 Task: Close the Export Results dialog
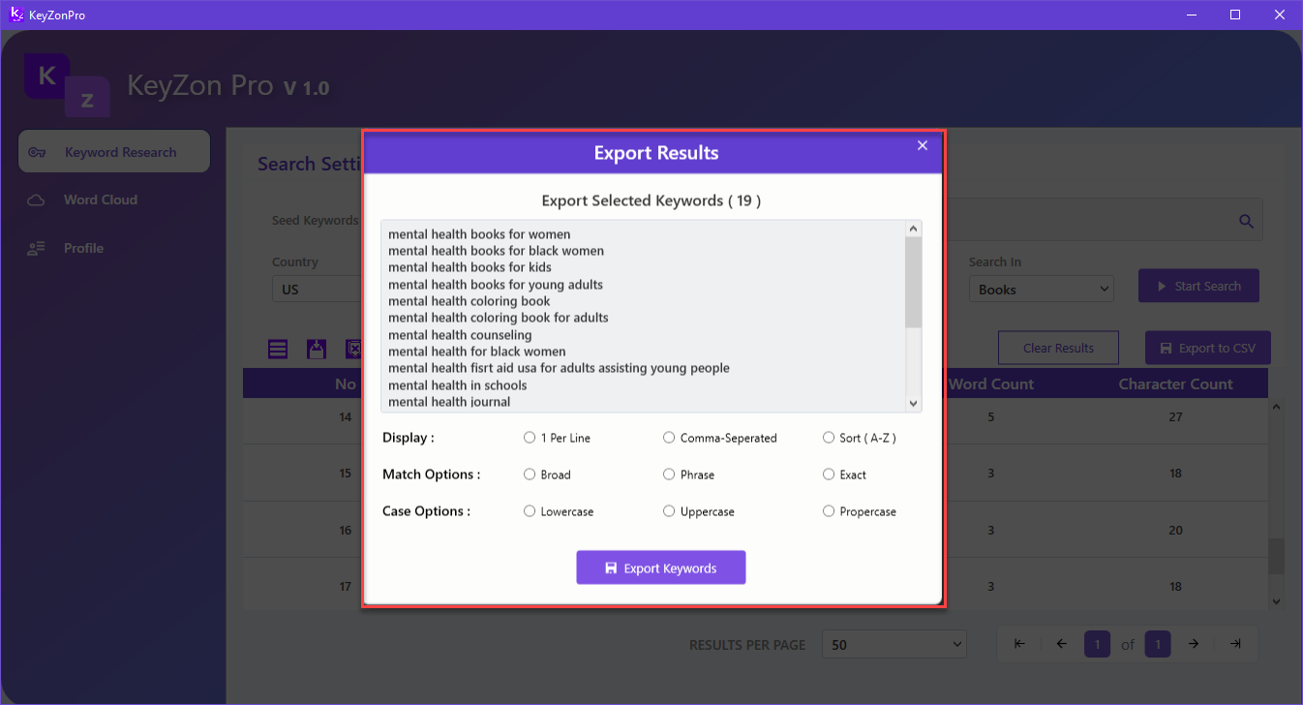click(x=922, y=145)
